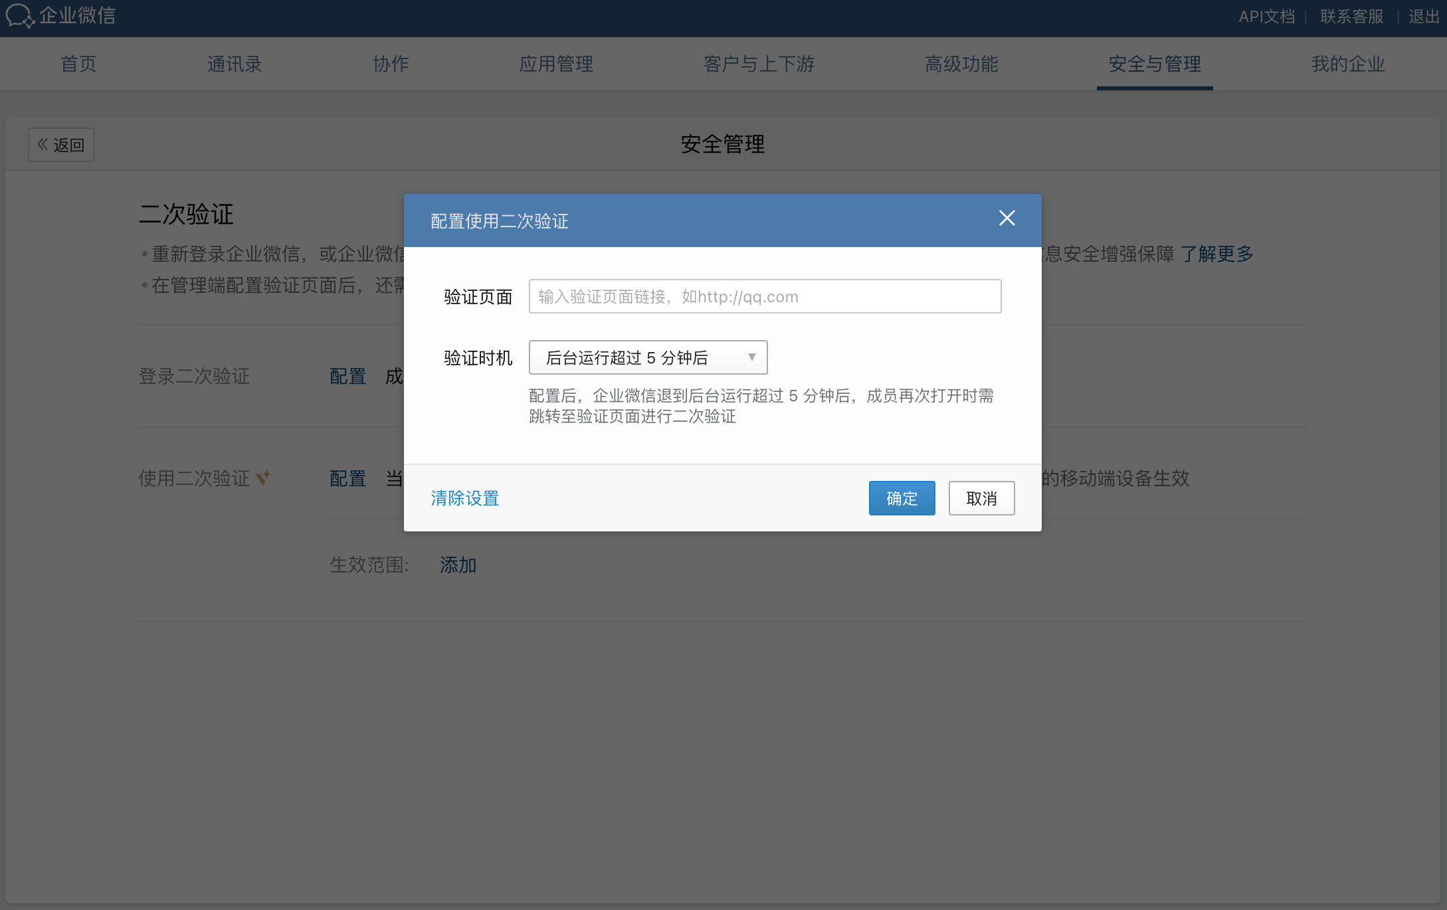1447x910 pixels.
Task: Click the 验证页面 link input field
Action: pos(764,296)
